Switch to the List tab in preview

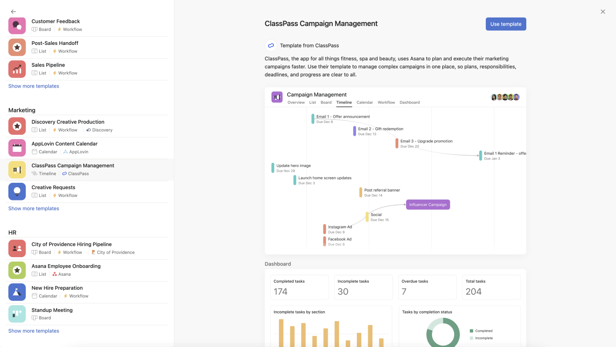(312, 103)
